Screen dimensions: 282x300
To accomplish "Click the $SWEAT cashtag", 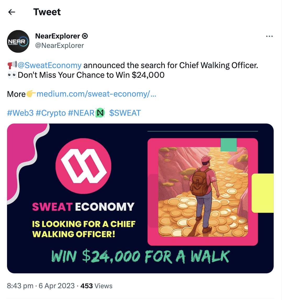I will point(125,112).
